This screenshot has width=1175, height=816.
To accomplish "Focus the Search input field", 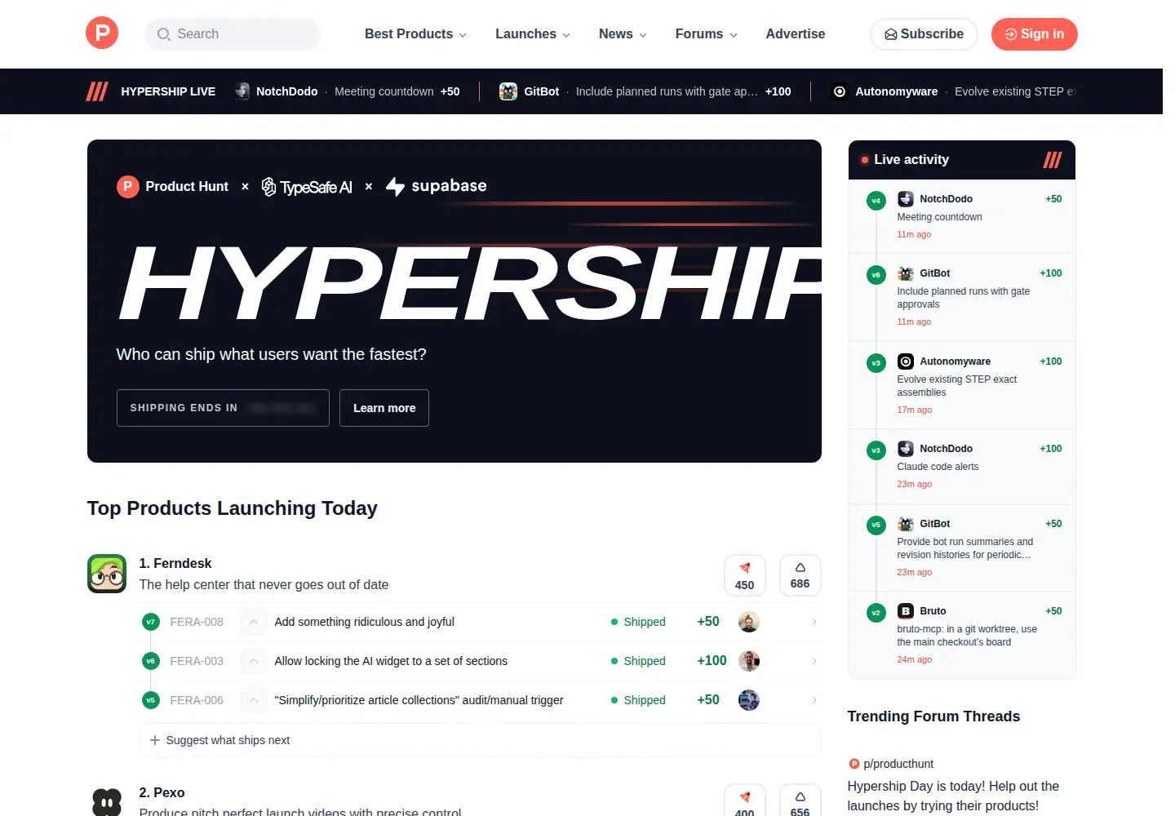I will point(233,34).
